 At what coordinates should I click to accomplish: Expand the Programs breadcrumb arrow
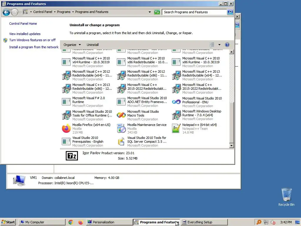tap(73, 12)
